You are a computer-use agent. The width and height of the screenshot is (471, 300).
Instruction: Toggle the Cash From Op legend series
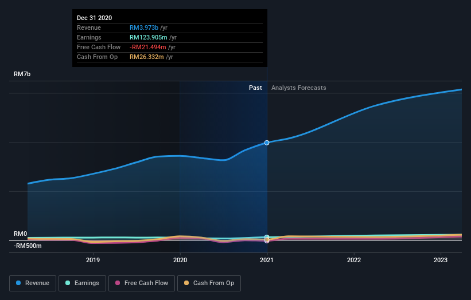209,283
